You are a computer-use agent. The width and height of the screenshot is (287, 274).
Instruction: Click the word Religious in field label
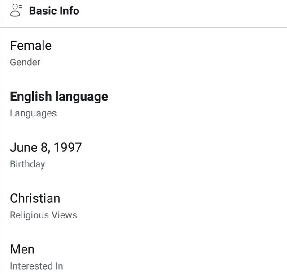(29, 215)
